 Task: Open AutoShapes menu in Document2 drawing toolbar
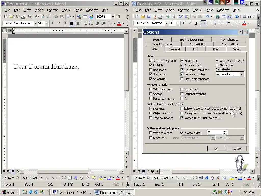coord(163,178)
